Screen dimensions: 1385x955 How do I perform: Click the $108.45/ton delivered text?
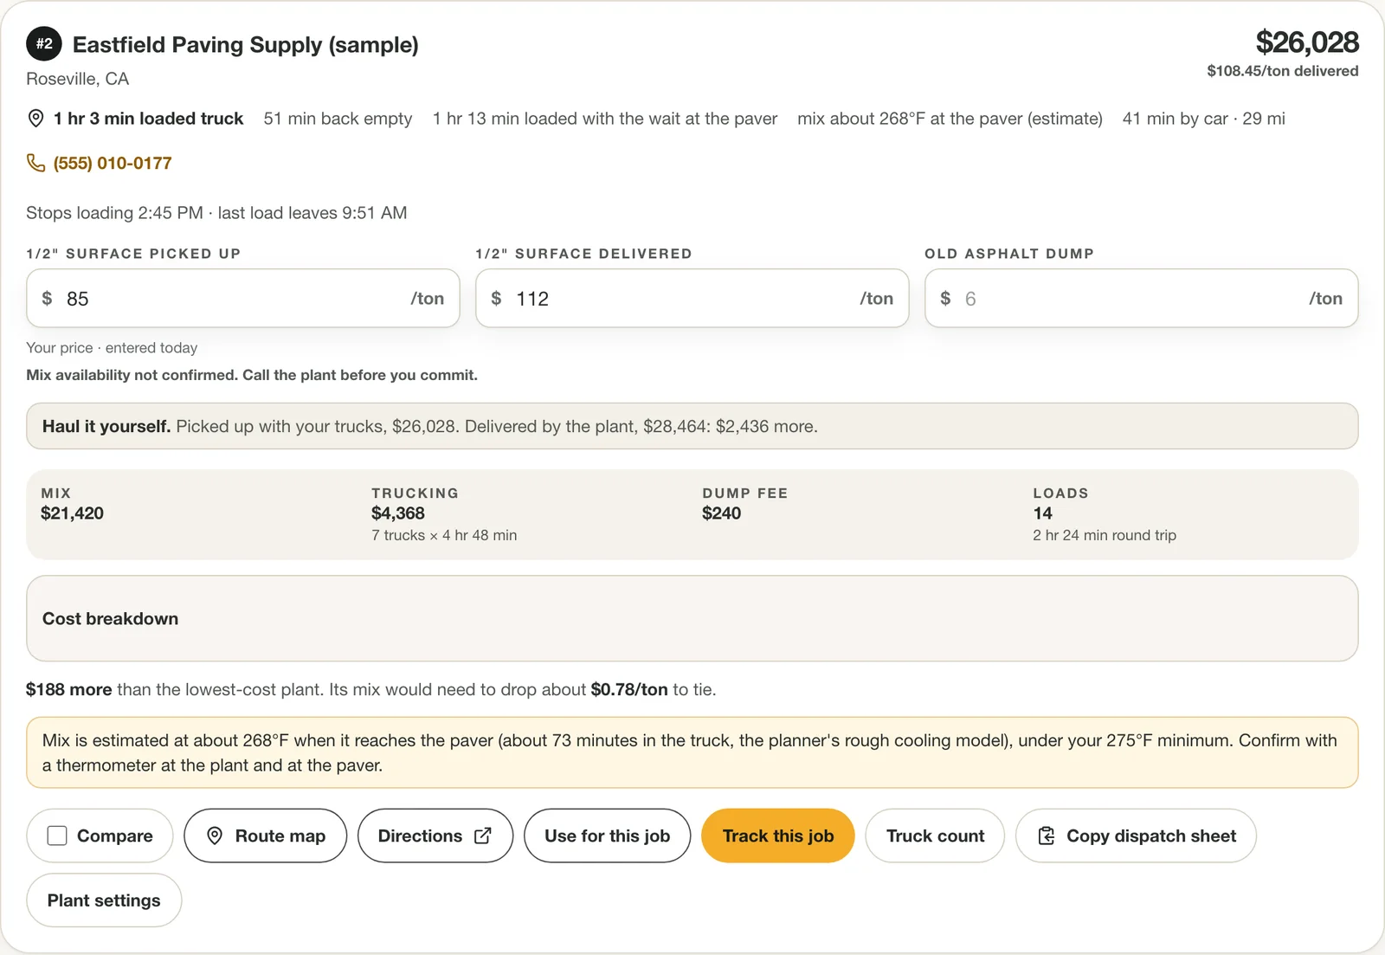tap(1282, 71)
